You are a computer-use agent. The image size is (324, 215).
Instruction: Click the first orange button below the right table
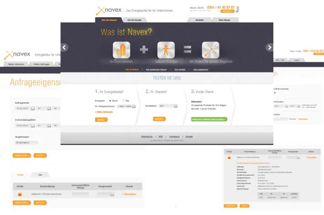230,206
